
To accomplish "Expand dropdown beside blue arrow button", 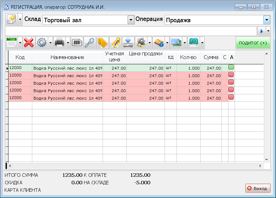I will tap(268, 31).
